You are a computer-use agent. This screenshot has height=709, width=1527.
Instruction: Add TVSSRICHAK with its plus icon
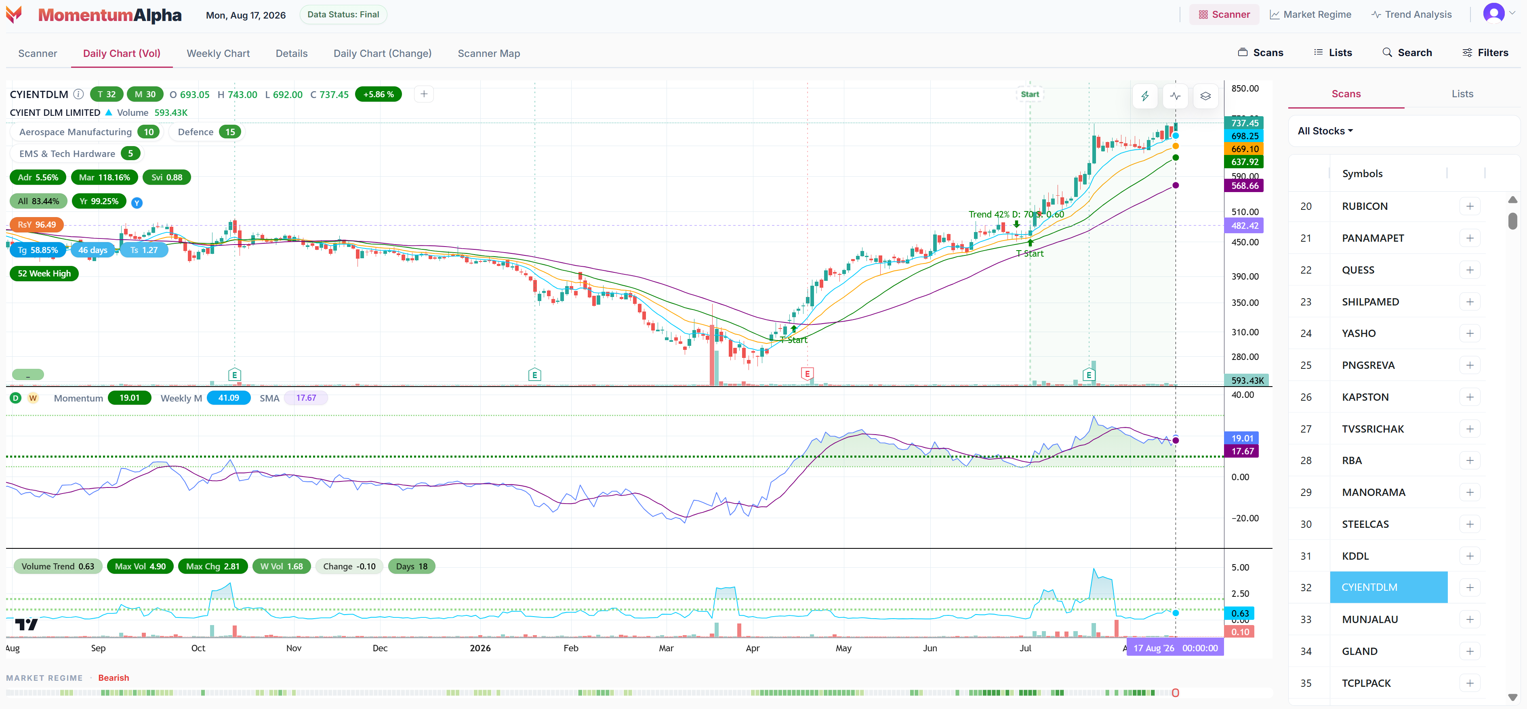pos(1470,429)
